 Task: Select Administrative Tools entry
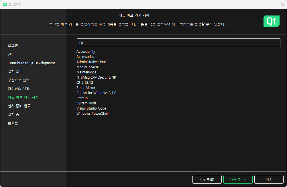click(92, 62)
